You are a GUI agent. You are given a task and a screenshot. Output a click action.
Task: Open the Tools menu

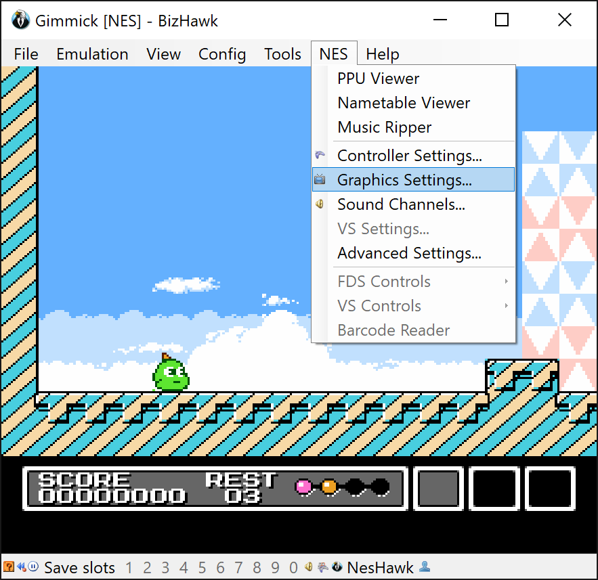pos(282,54)
